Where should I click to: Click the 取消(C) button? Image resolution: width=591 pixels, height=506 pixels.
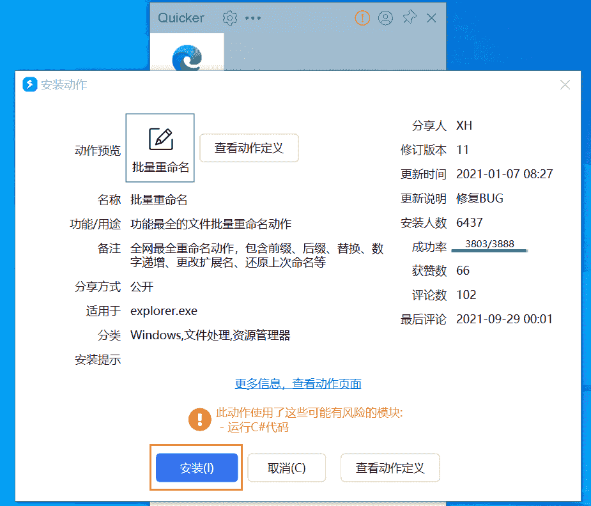click(286, 468)
